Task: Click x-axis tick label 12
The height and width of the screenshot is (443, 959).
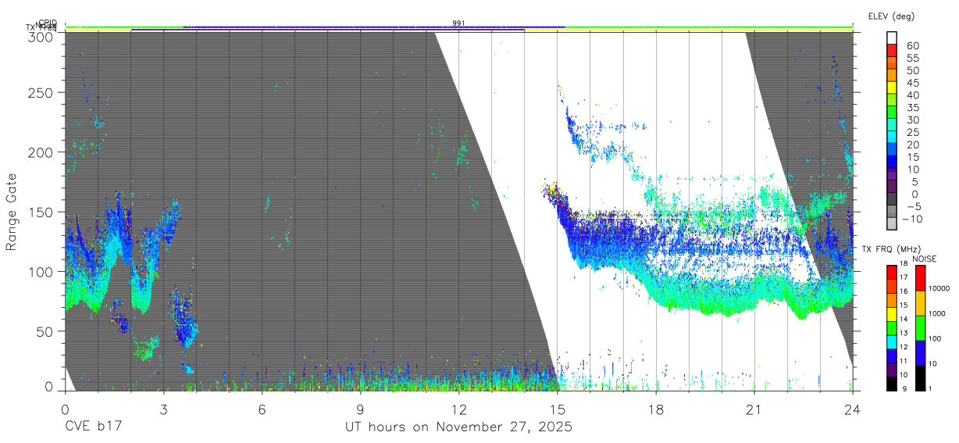Action: [x=459, y=409]
